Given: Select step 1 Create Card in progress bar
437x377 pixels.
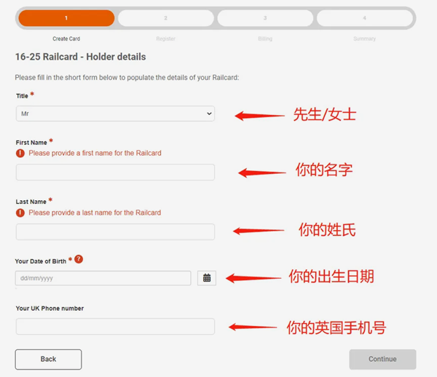Looking at the screenshot, I should click(66, 18).
